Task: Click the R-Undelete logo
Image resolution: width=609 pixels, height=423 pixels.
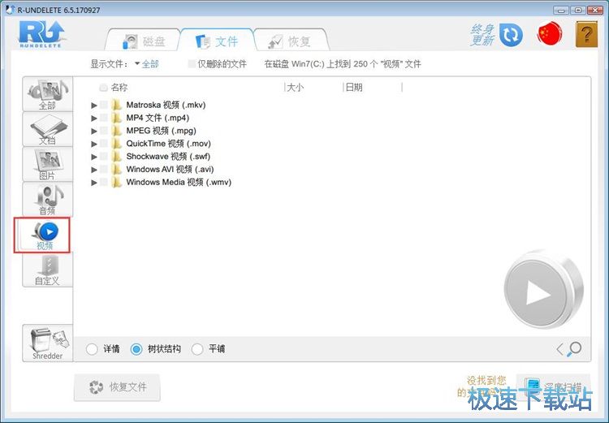Action: tap(41, 34)
